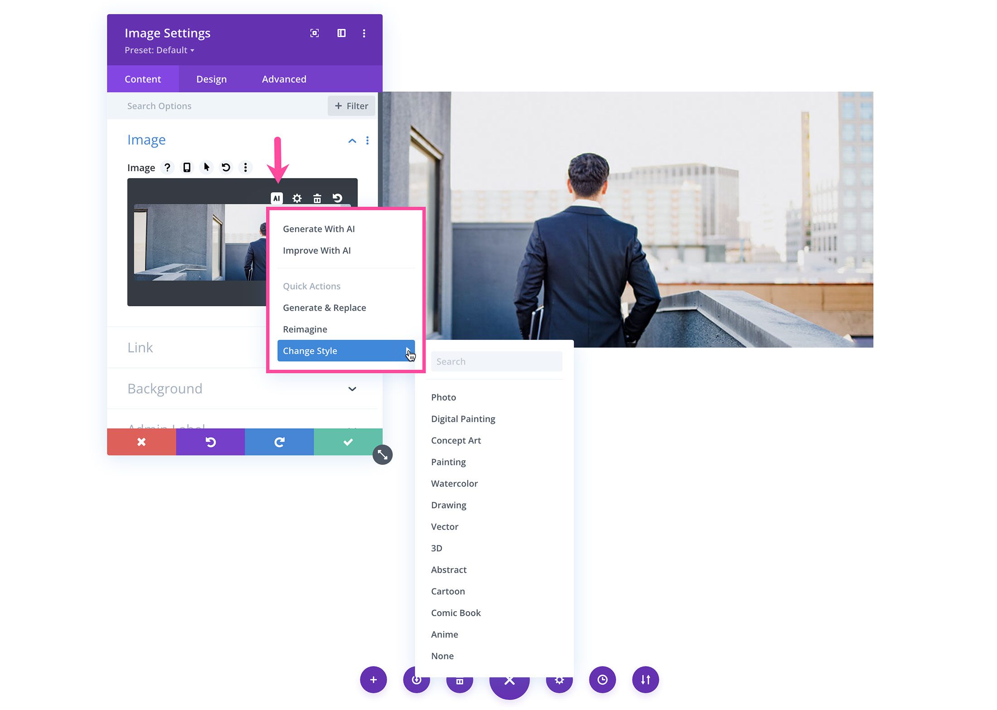Select the Anime style option
This screenshot has width=997, height=710.
click(x=444, y=633)
